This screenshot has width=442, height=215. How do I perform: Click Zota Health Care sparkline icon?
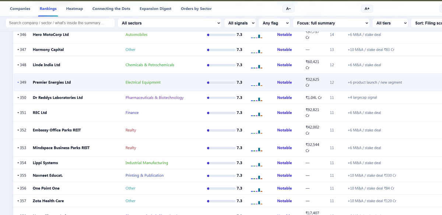[256, 202]
